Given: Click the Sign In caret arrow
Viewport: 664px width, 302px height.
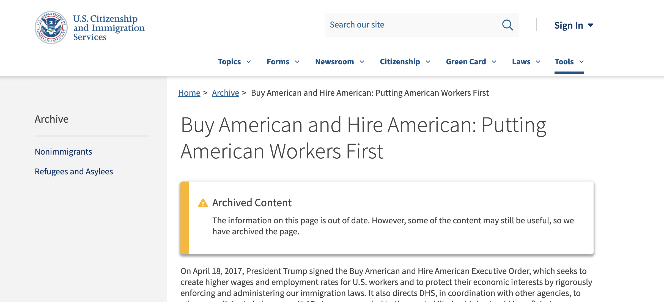Looking at the screenshot, I should click(x=590, y=25).
